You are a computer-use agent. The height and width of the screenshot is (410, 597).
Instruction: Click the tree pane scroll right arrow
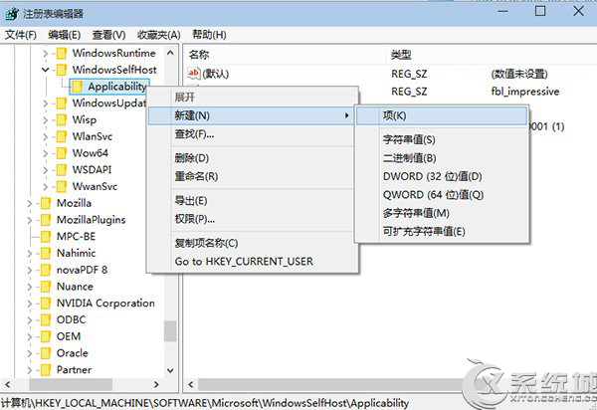click(x=156, y=384)
